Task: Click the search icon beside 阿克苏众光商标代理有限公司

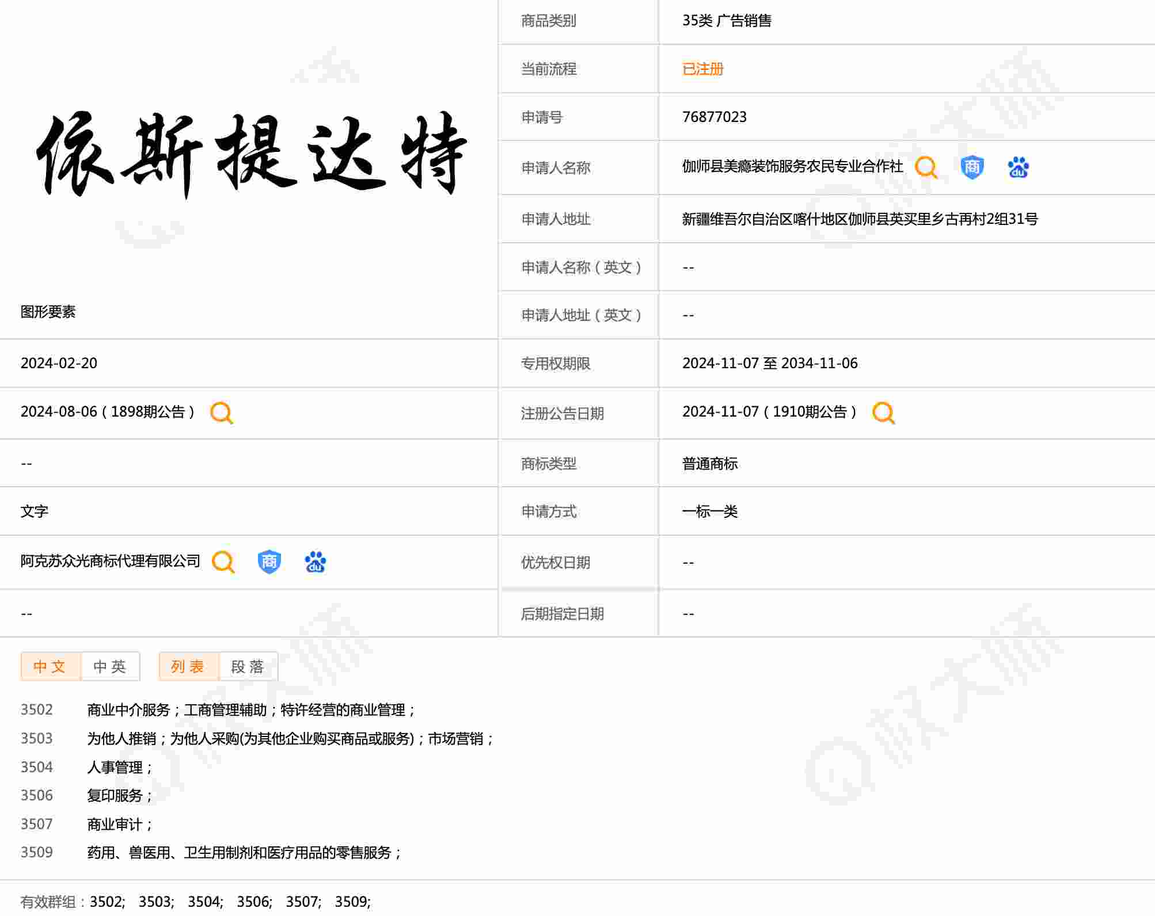Action: [223, 562]
